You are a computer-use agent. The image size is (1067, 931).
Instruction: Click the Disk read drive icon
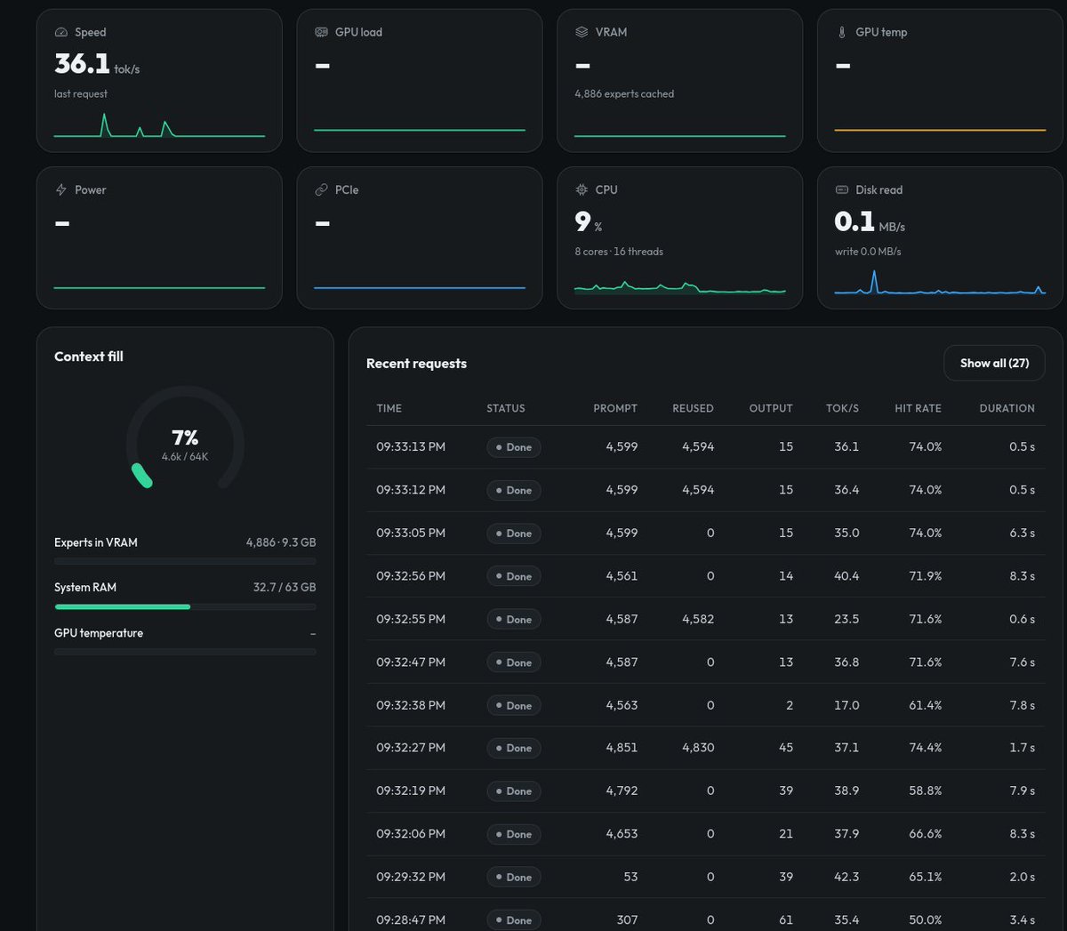coord(842,189)
